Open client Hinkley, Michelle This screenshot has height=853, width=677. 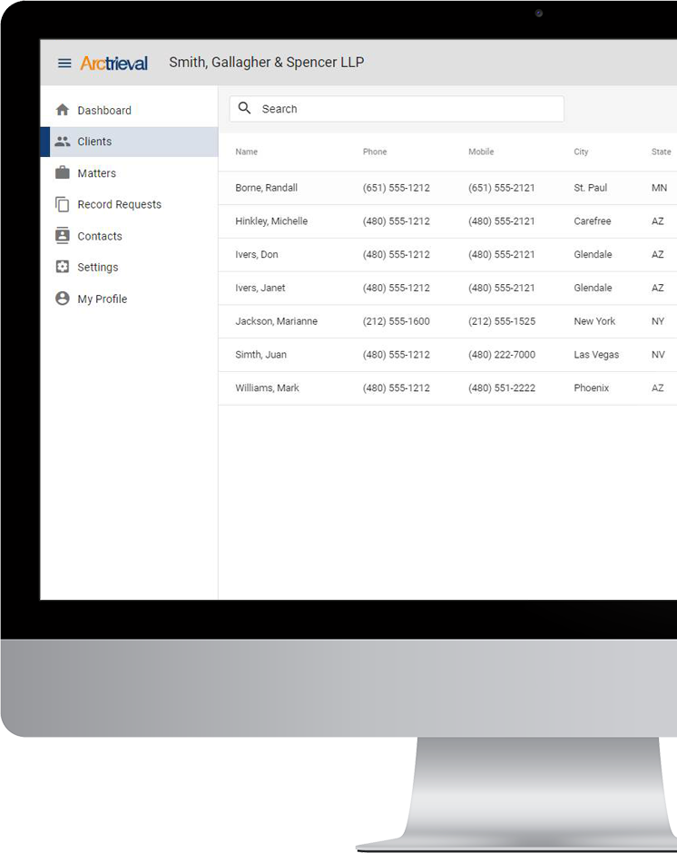pos(271,221)
